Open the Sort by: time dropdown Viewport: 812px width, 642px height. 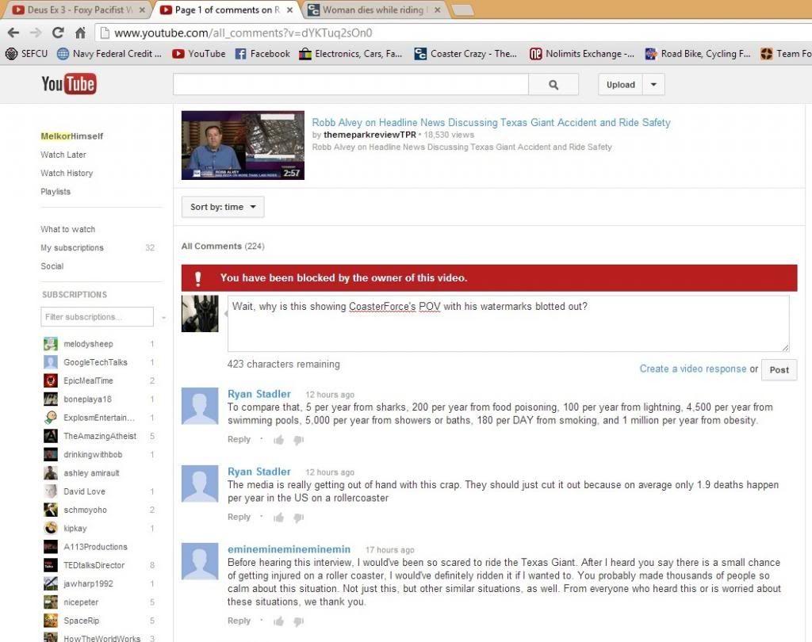coord(223,207)
